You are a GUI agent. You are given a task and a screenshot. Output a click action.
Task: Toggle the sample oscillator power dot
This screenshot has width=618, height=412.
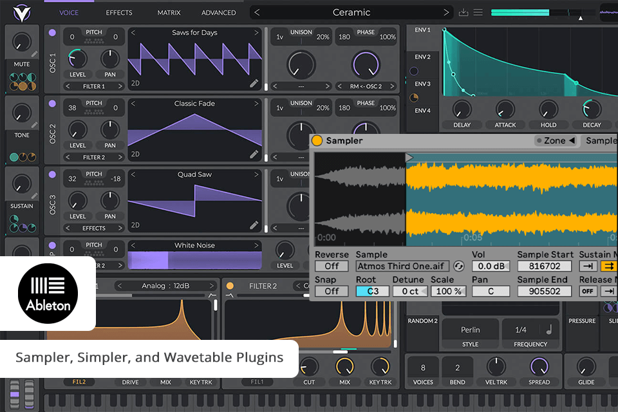52,246
